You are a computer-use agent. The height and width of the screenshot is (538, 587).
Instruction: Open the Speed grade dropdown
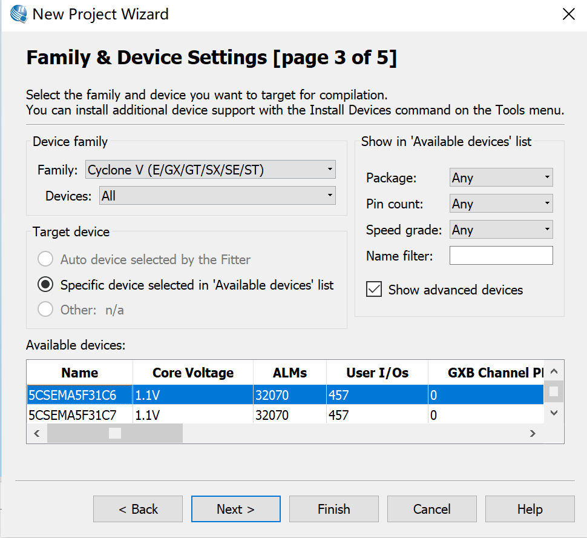[x=501, y=230]
